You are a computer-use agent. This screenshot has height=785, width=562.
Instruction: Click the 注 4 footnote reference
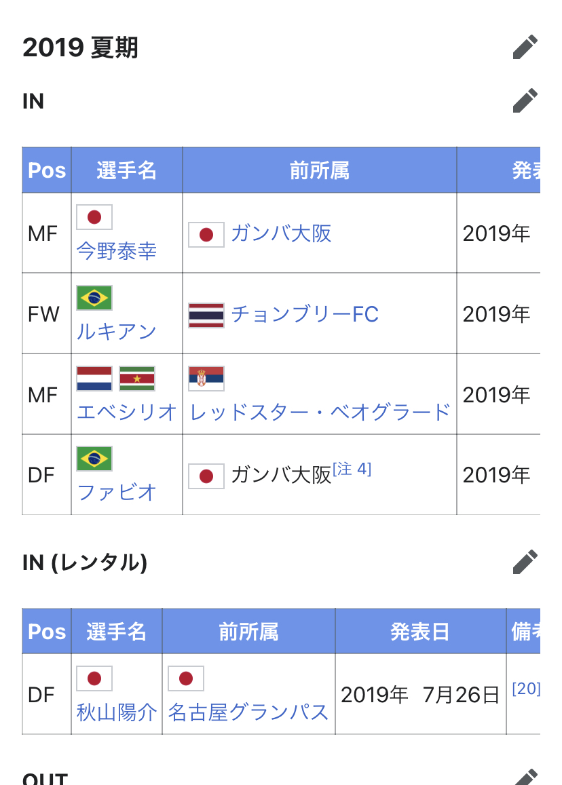coord(352,469)
